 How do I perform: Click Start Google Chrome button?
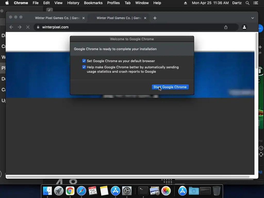pos(170,87)
